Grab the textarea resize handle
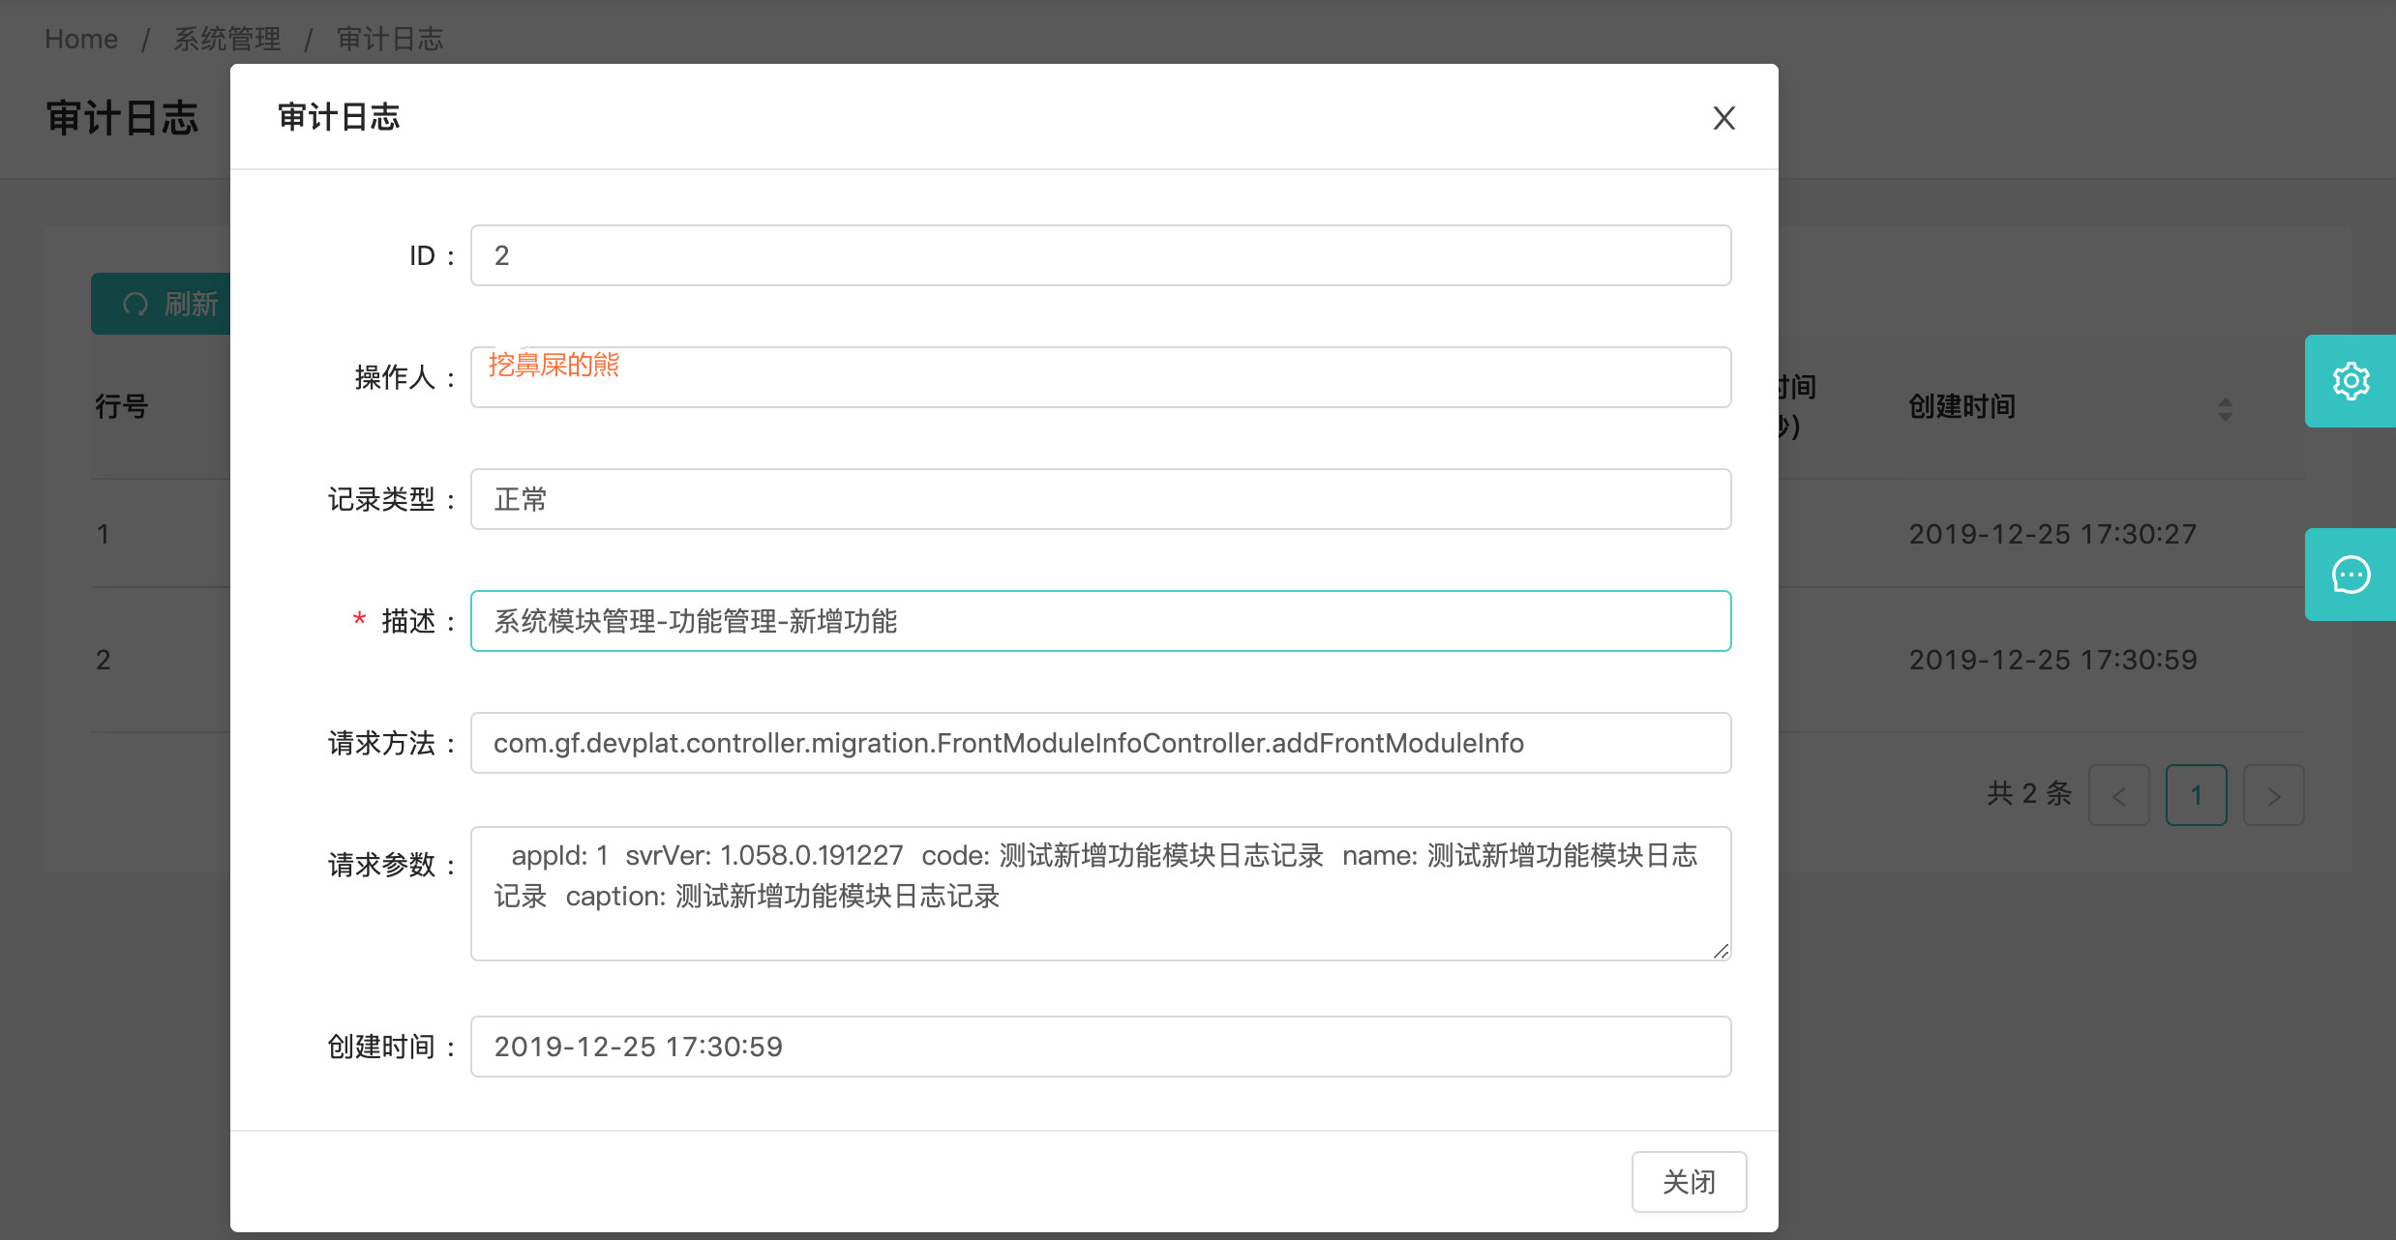 pos(1721,952)
